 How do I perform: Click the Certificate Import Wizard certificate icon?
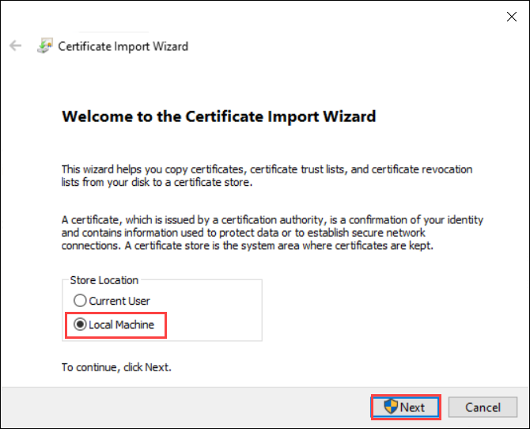click(45, 46)
